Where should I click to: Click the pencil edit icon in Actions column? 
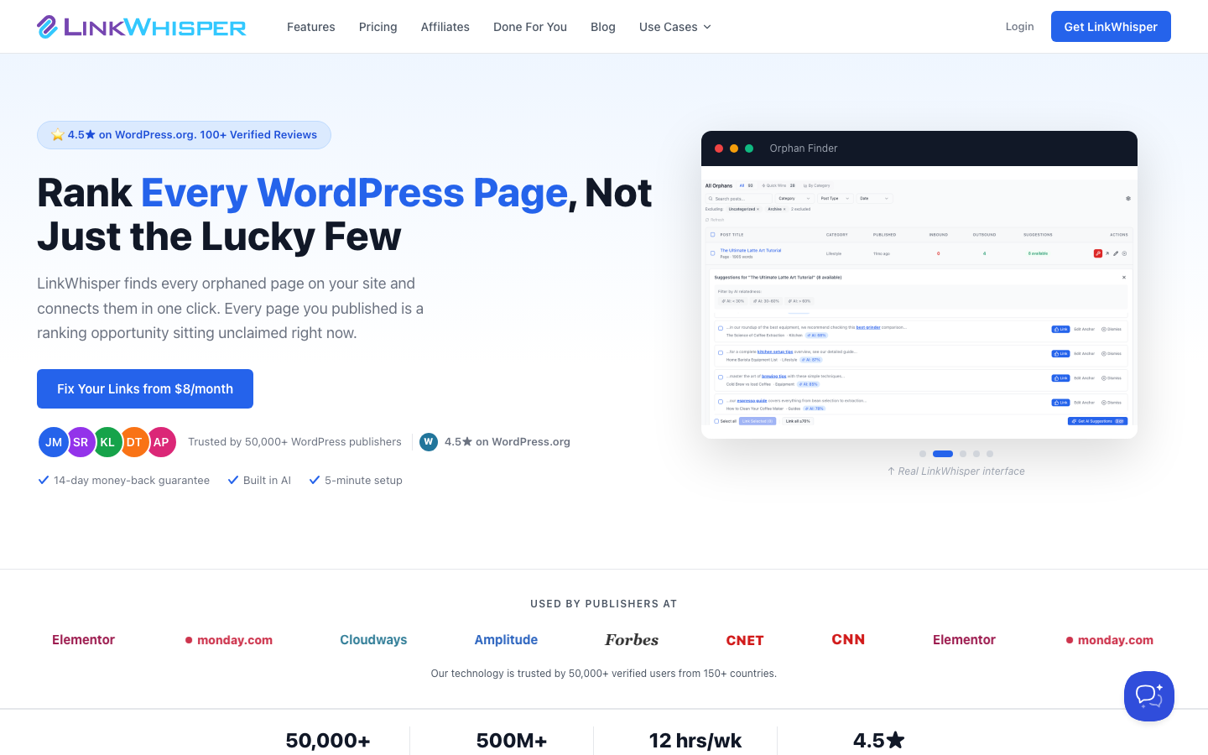pos(1116,253)
